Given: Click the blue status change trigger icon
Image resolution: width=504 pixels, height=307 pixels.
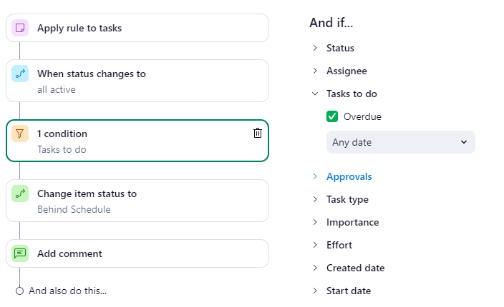Looking at the screenshot, I should [x=20, y=74].
